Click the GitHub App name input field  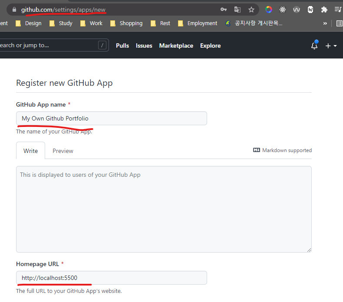[111, 118]
